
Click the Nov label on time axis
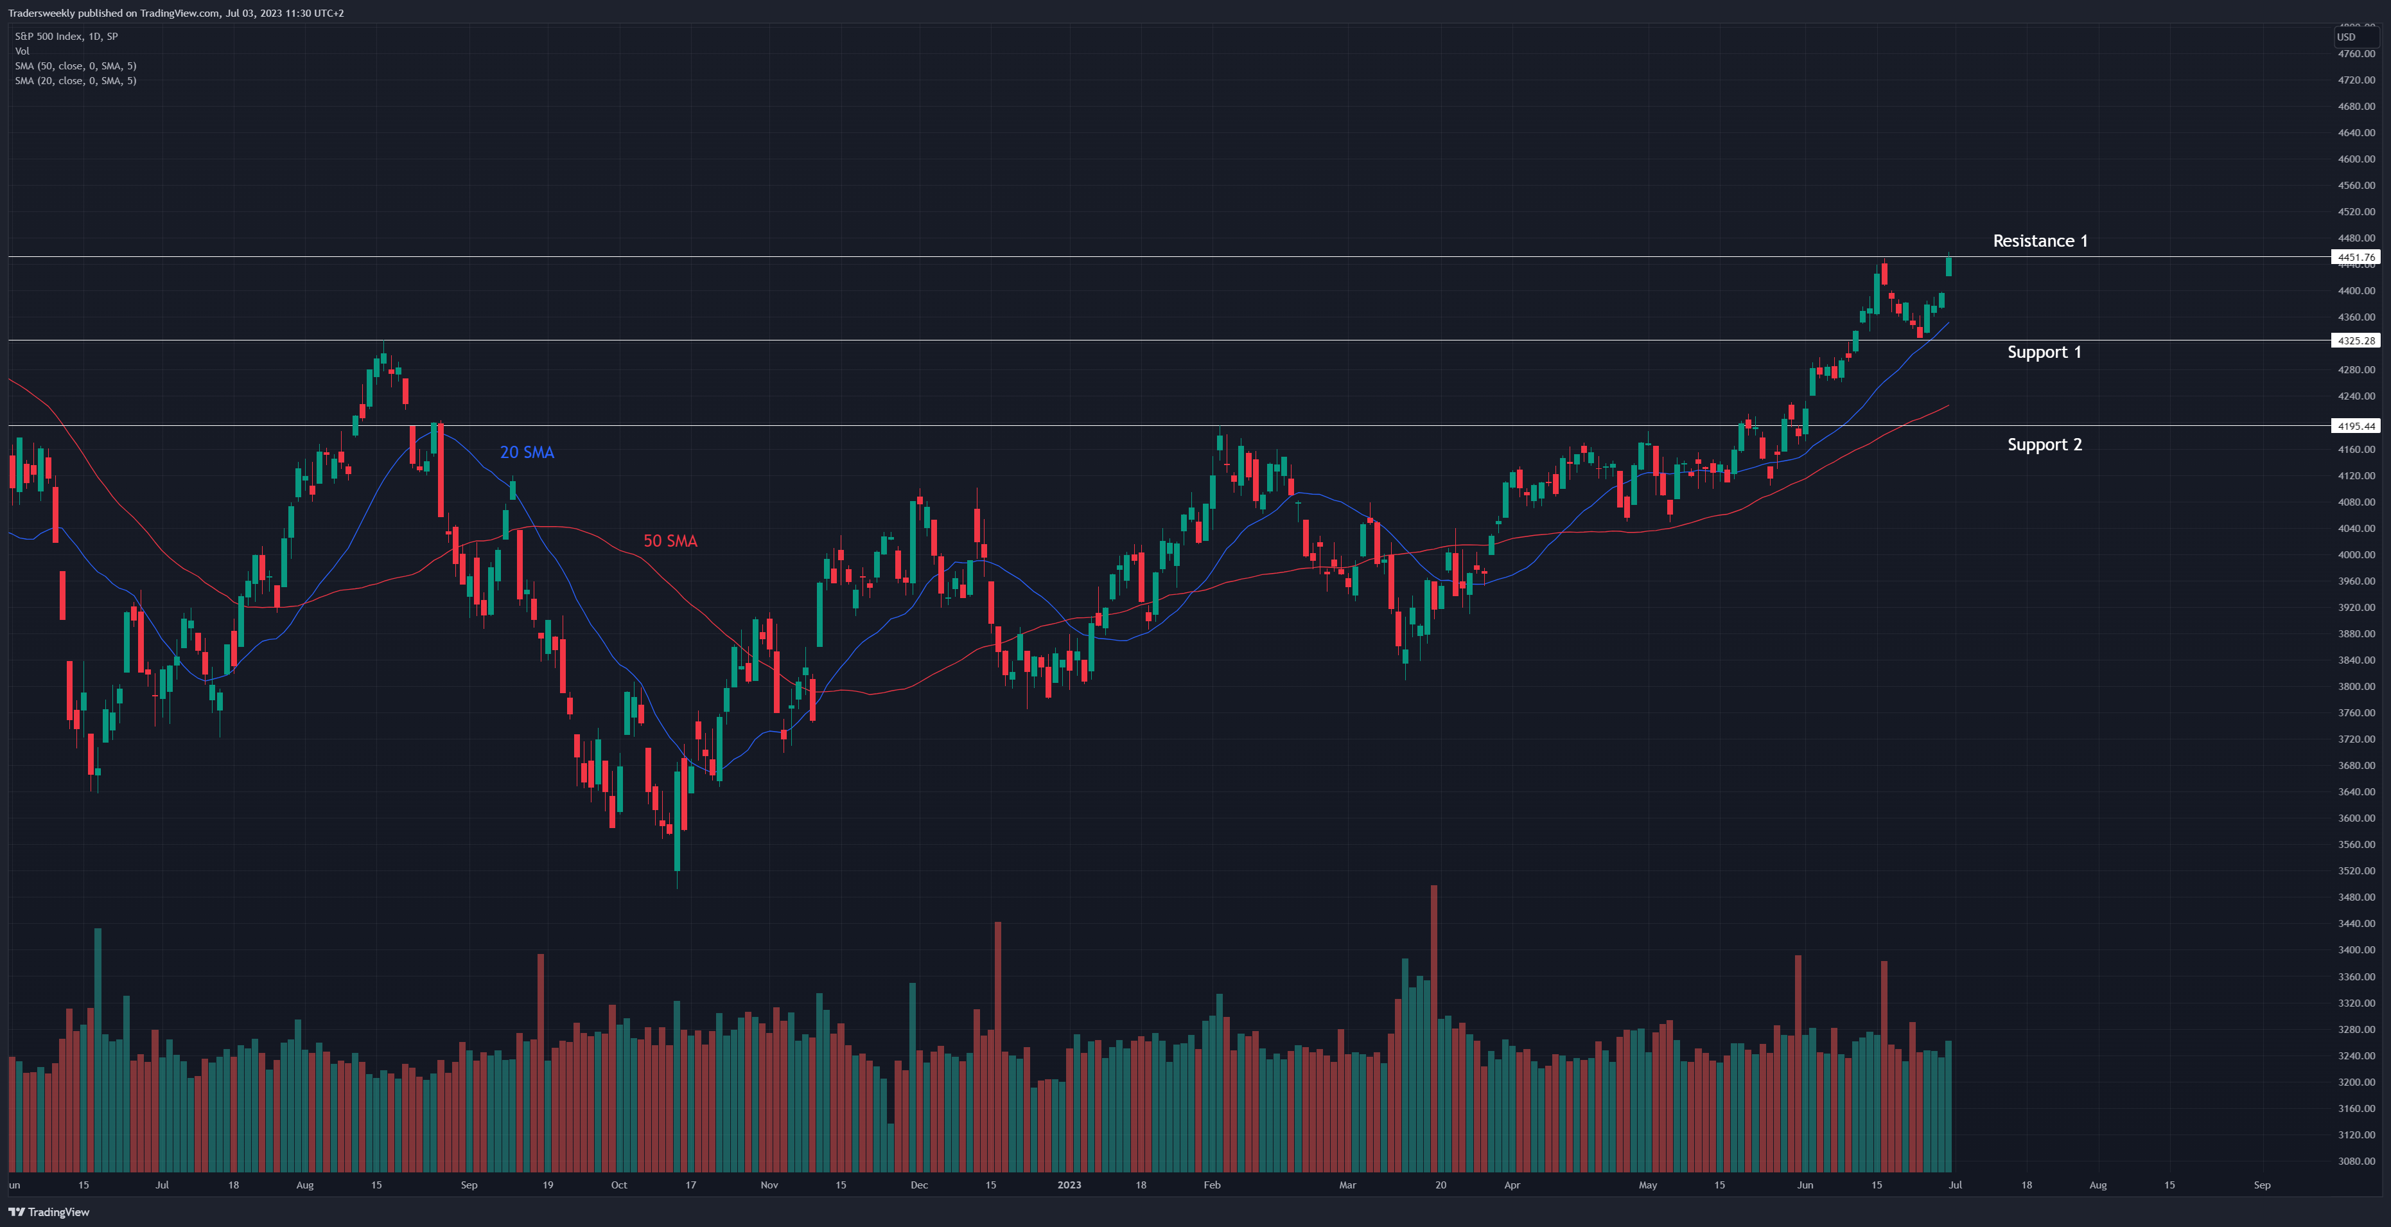tap(769, 1185)
